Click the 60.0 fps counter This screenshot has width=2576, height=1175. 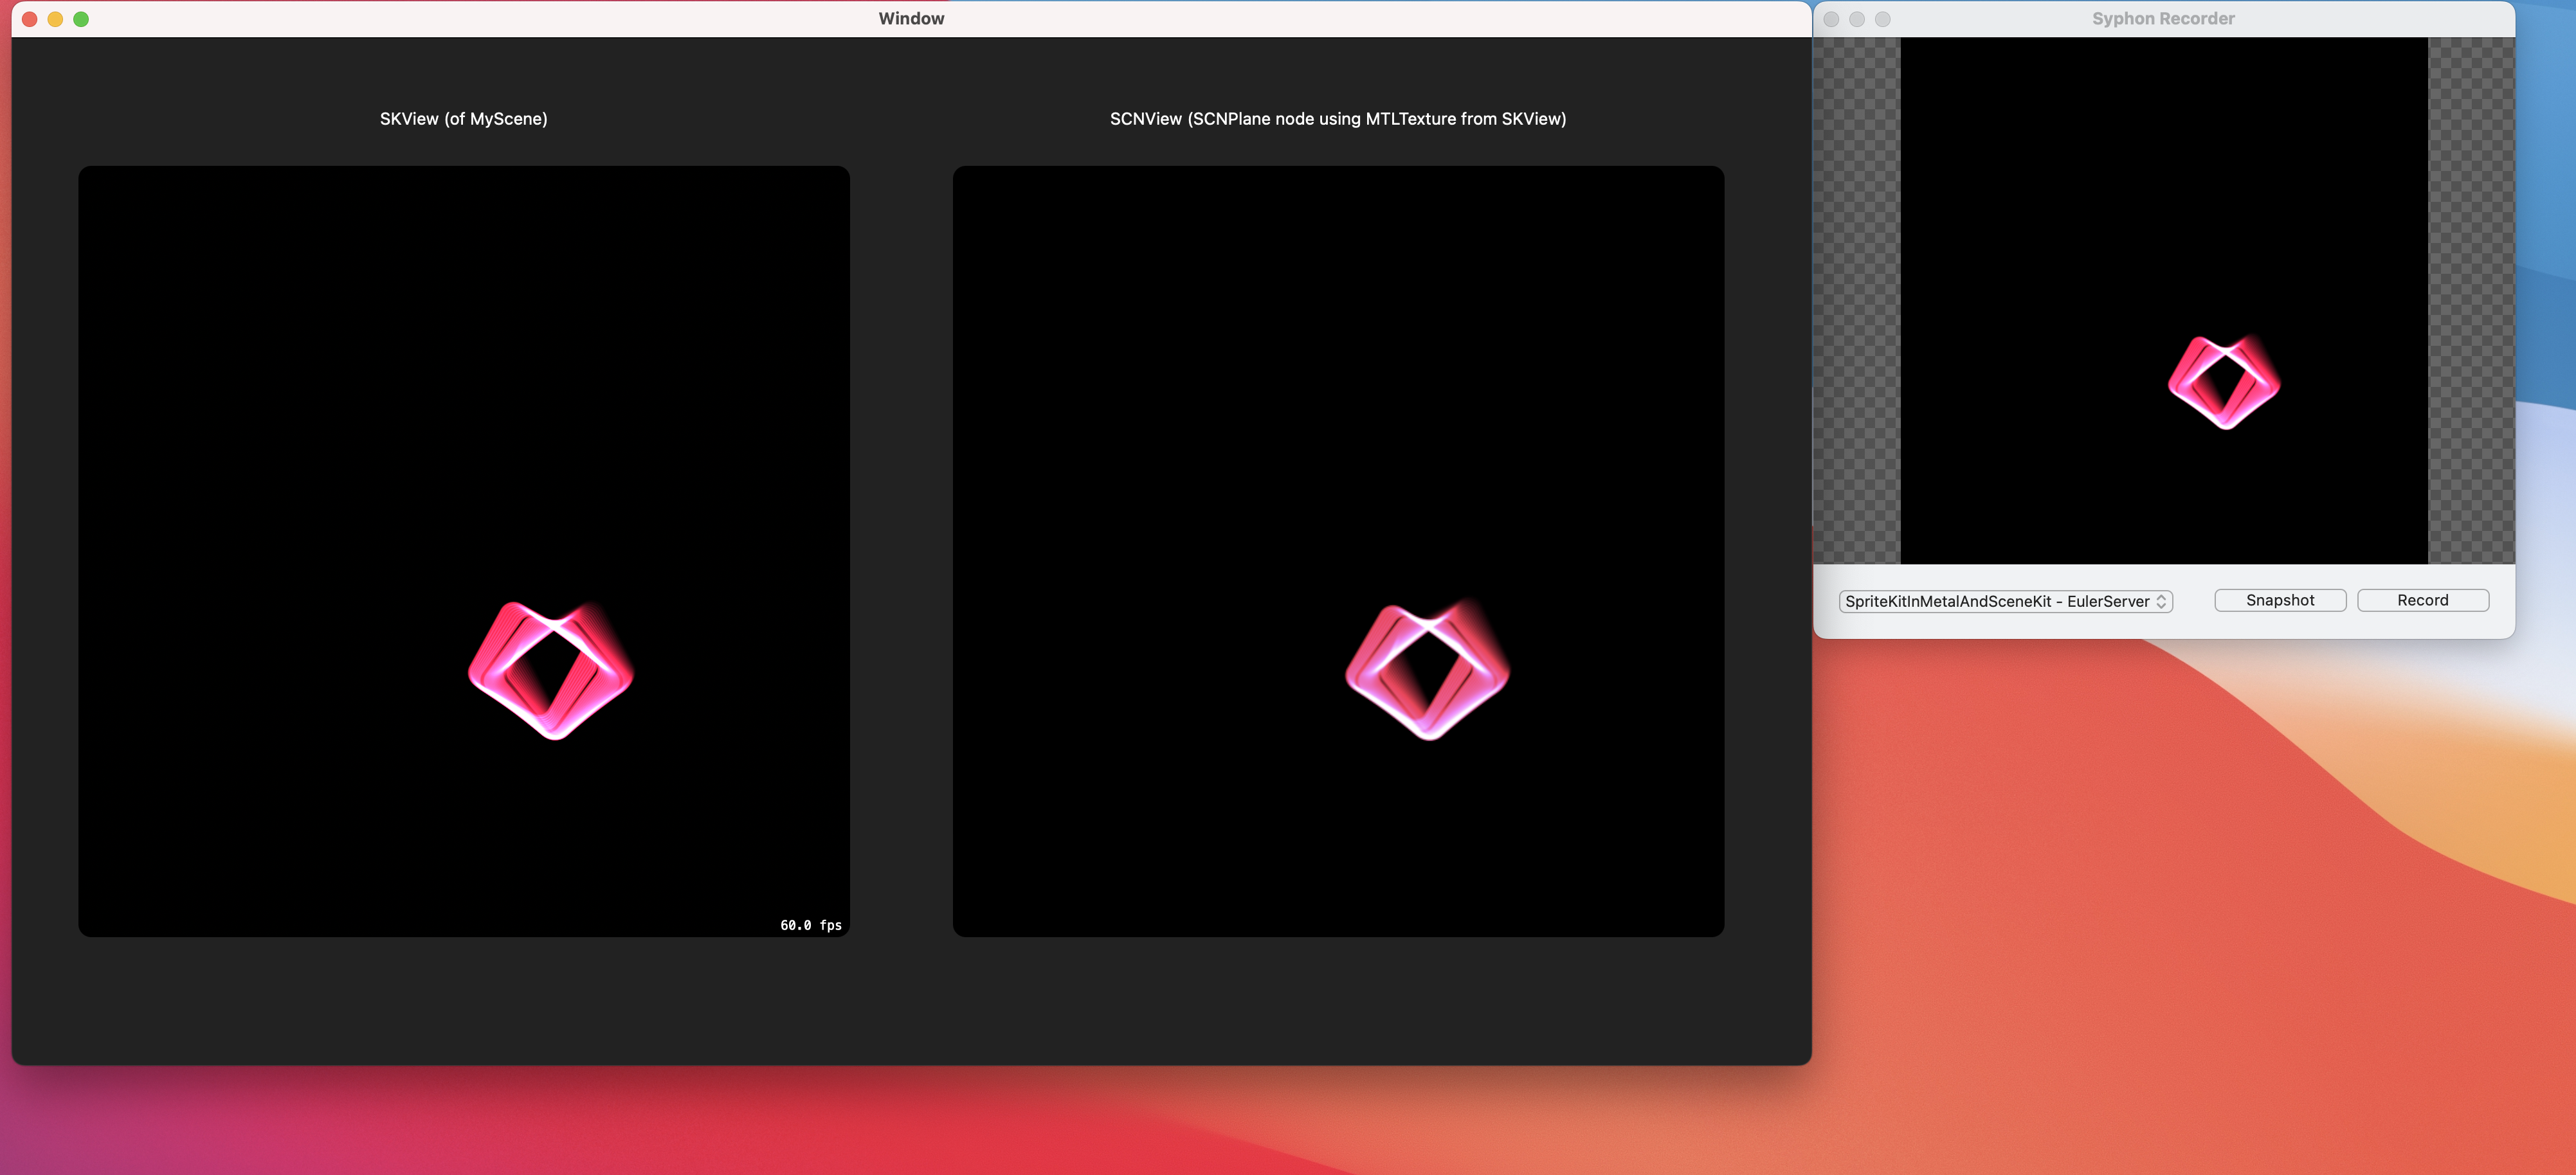click(810, 925)
